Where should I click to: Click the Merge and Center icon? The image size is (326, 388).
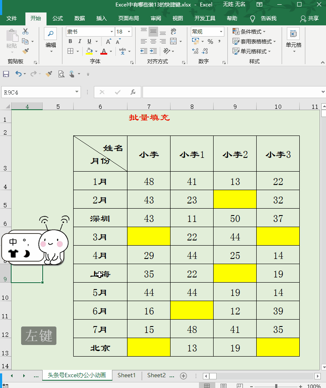point(174,41)
